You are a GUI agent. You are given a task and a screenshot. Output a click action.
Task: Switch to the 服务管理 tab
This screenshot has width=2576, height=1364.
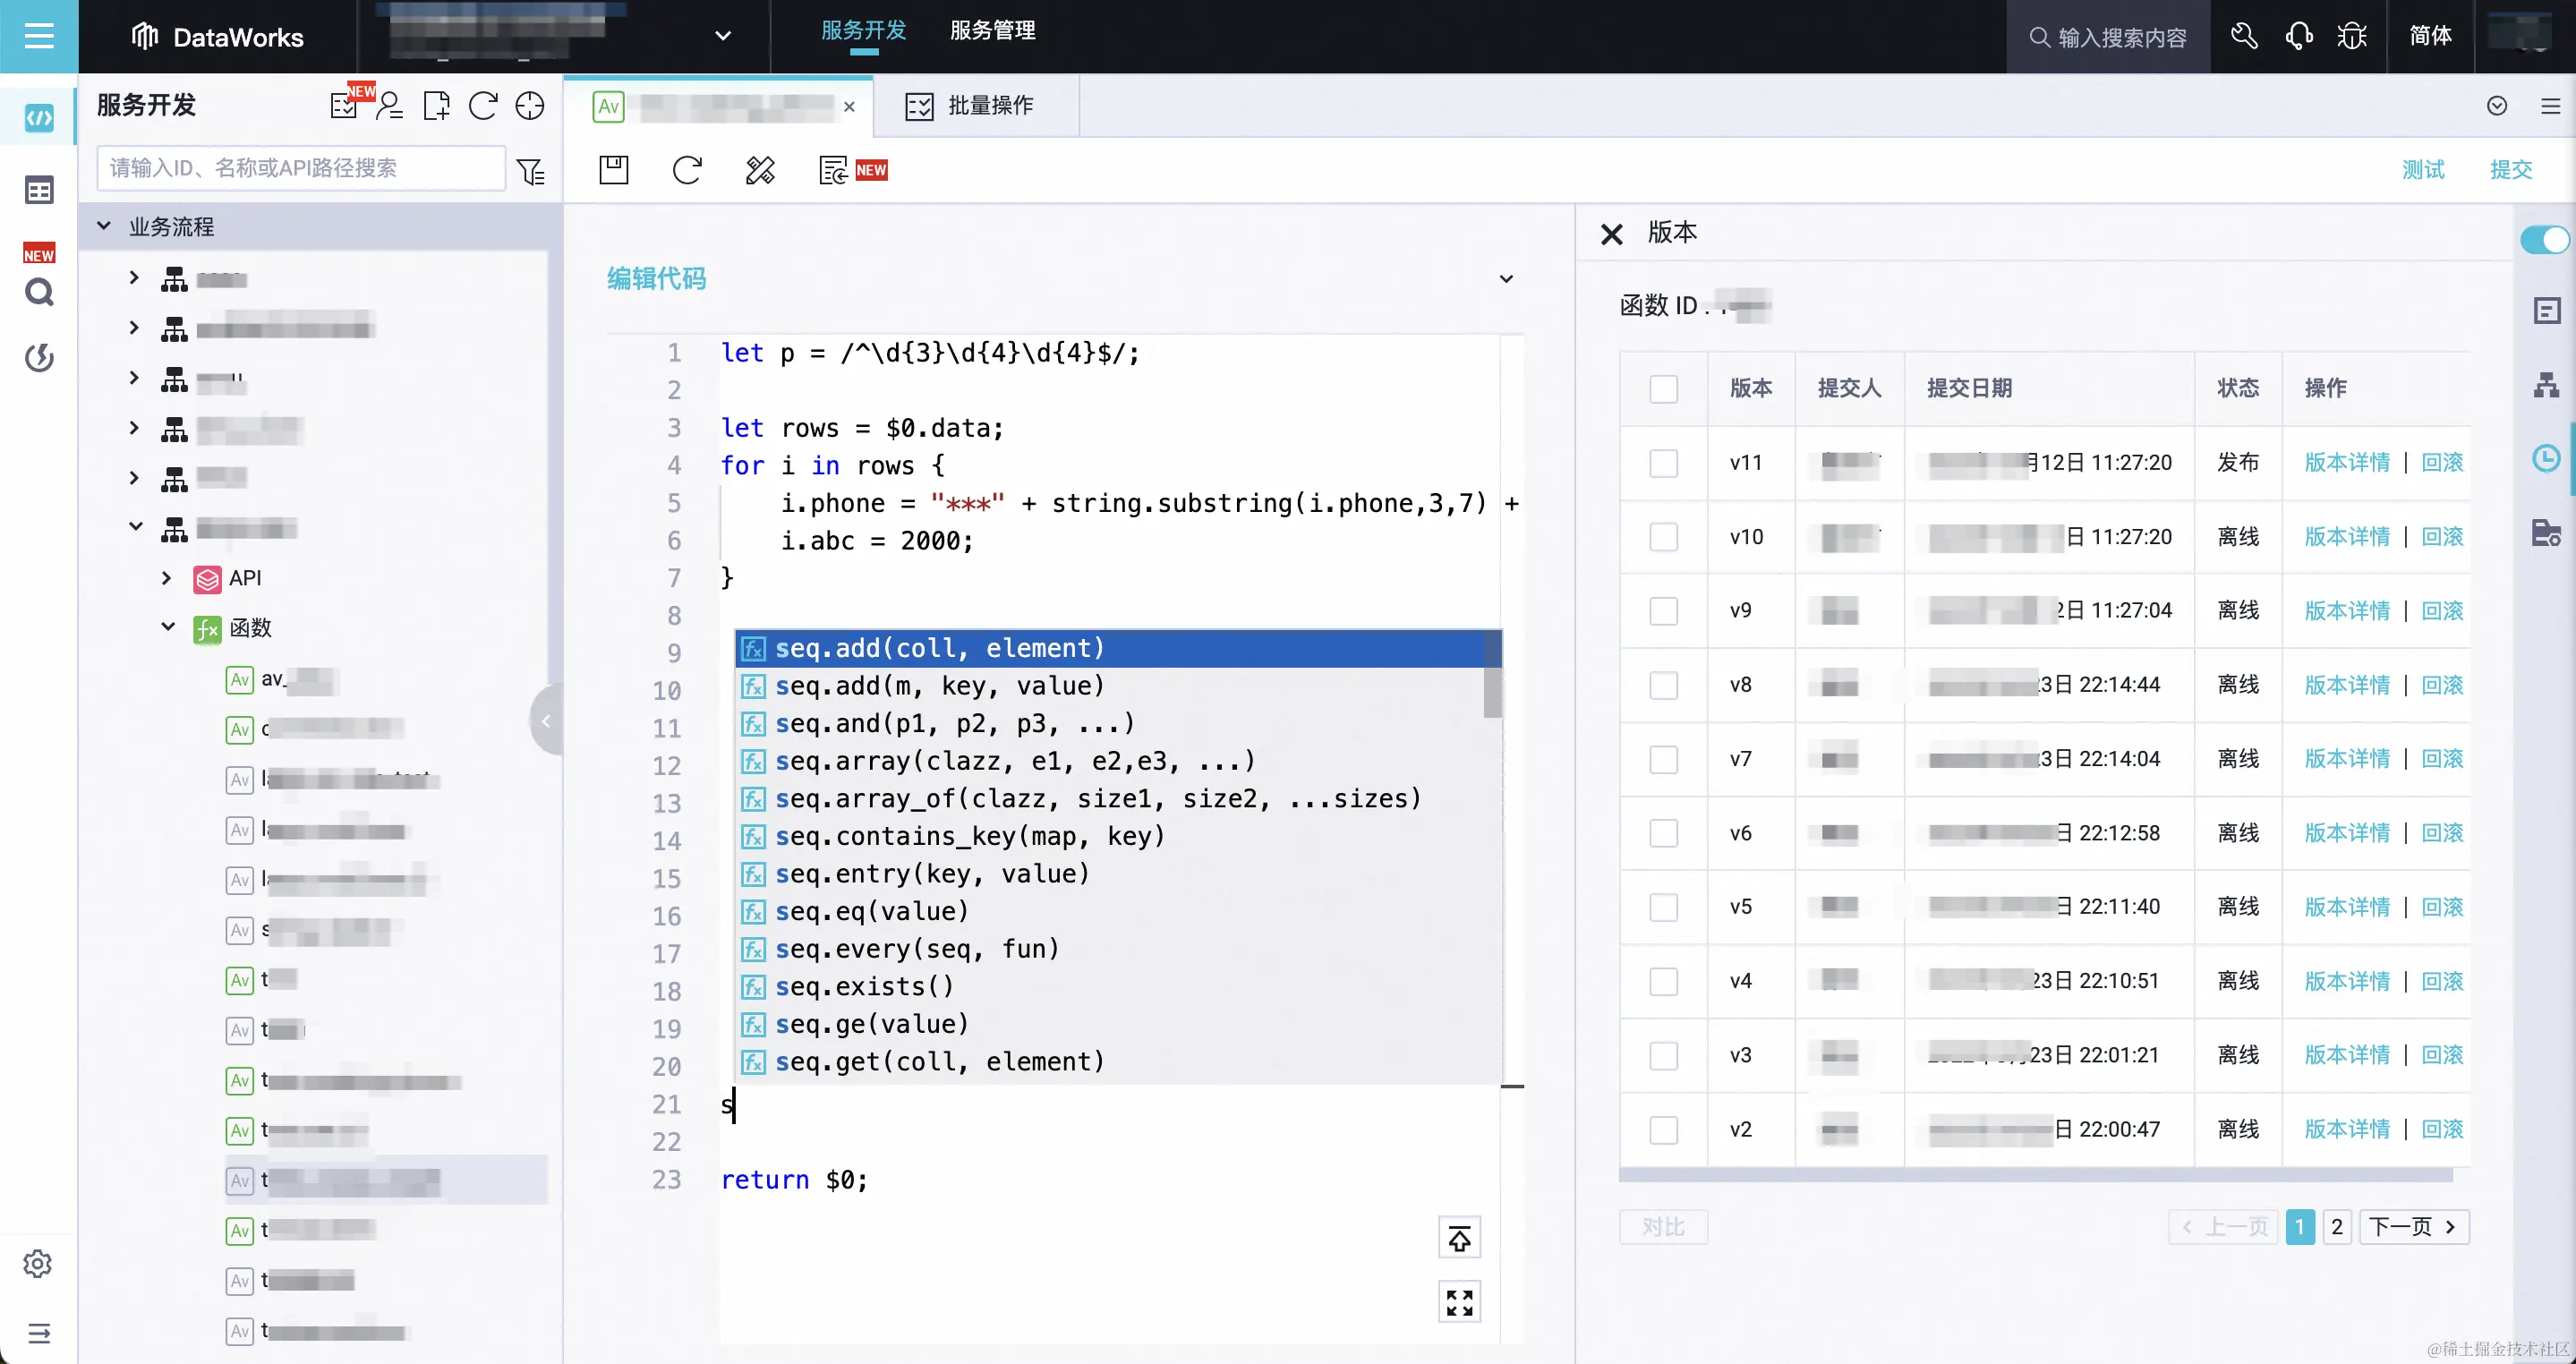pyautogui.click(x=992, y=31)
